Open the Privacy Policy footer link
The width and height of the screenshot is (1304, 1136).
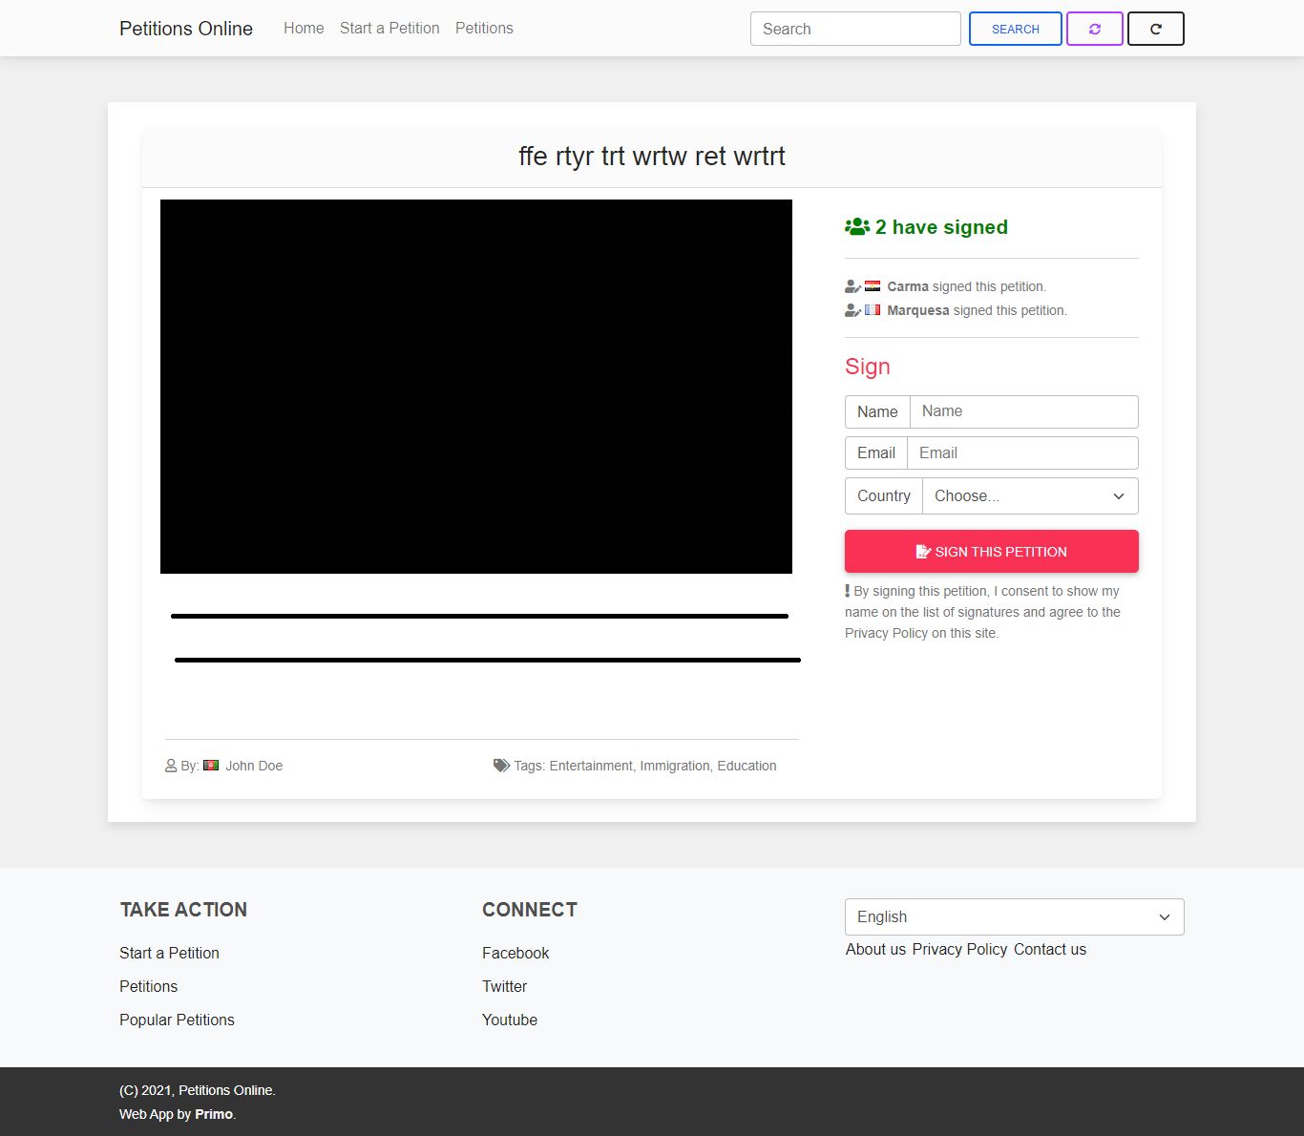(959, 949)
